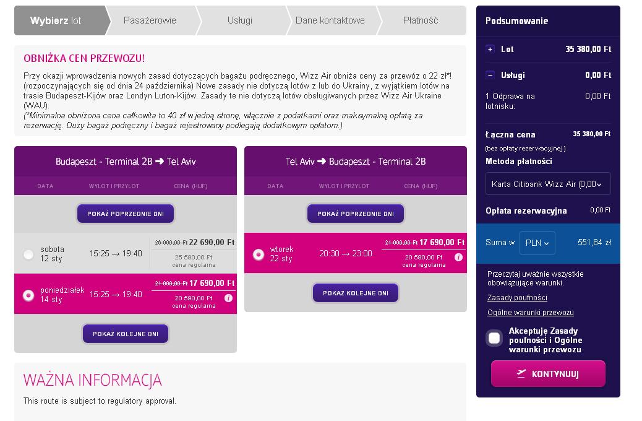
Task: Click the Kontynuuj button with plane icon
Action: pos(548,373)
